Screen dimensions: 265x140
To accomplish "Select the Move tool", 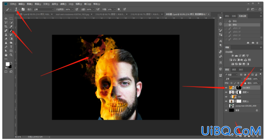I will tap(6, 18).
